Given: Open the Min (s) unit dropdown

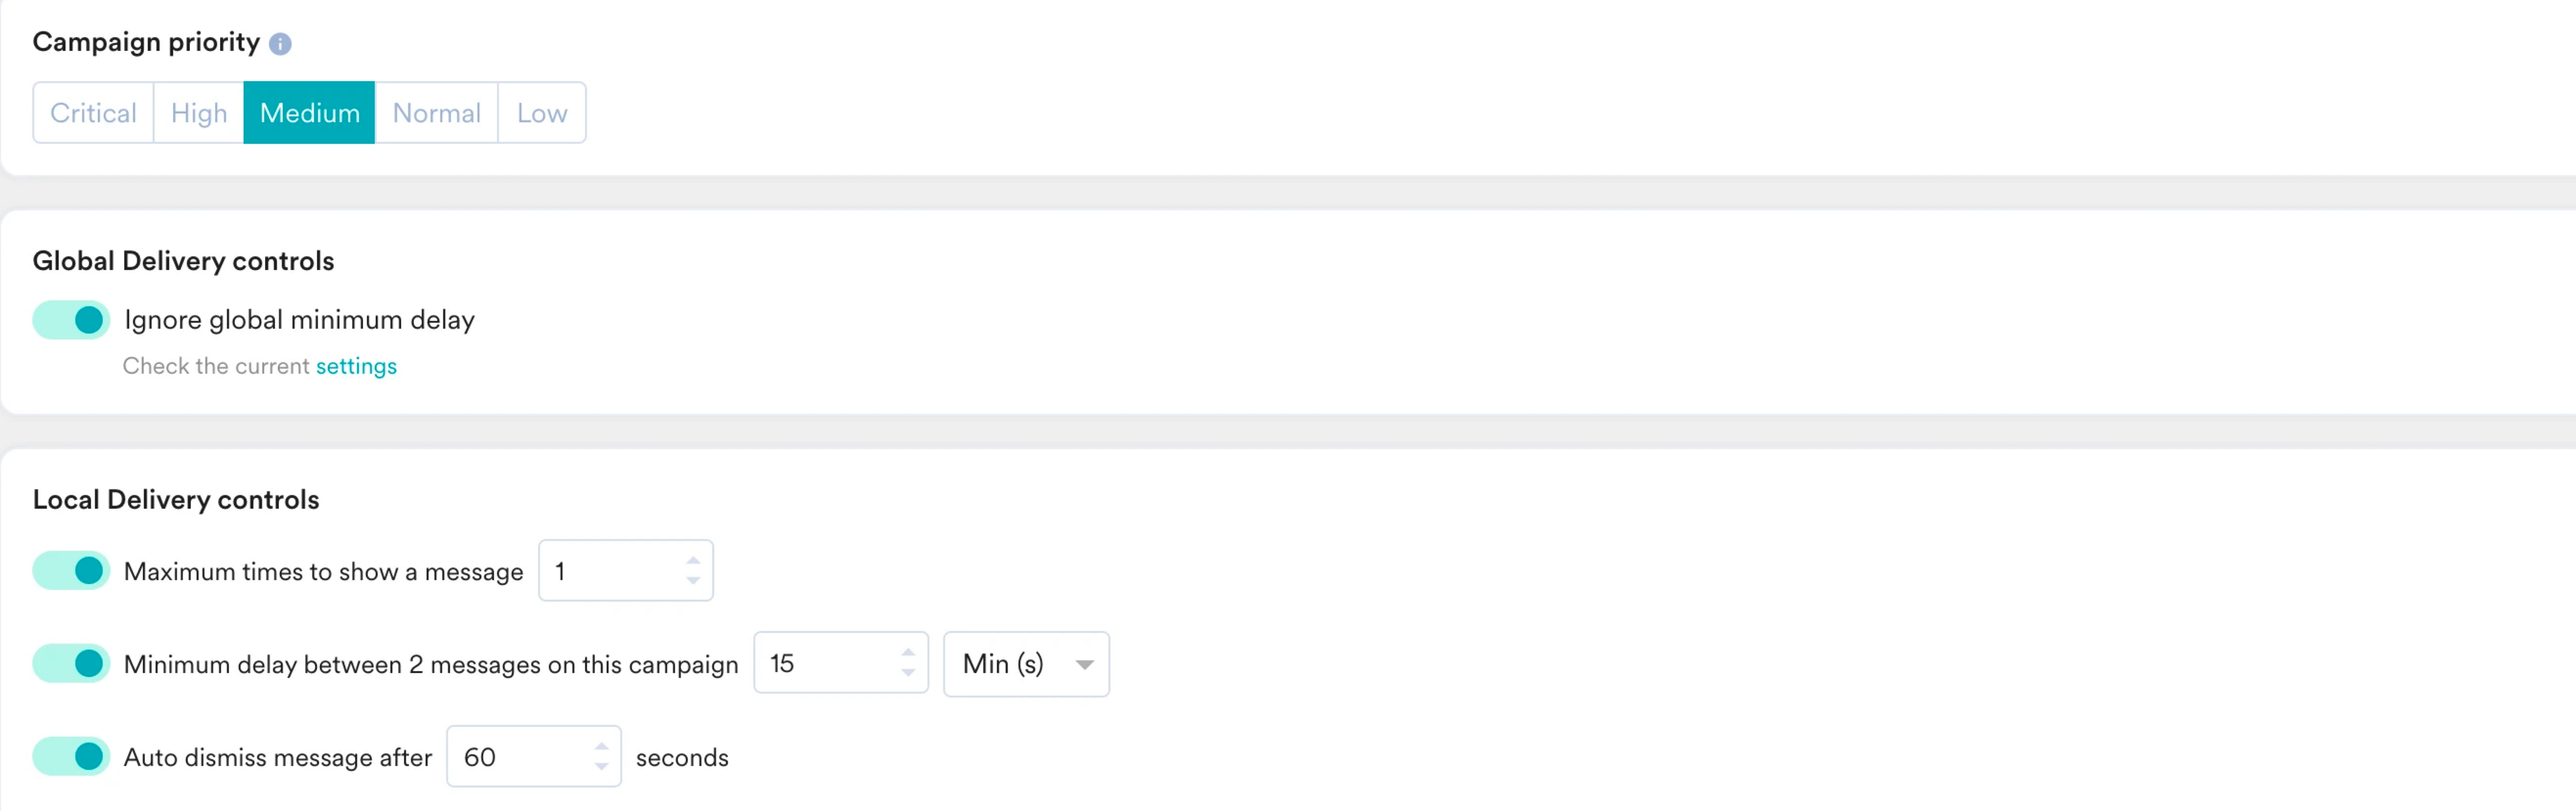Looking at the screenshot, I should point(1027,664).
